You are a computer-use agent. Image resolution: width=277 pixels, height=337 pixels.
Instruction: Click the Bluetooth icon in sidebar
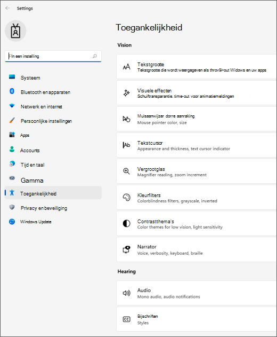(12, 91)
